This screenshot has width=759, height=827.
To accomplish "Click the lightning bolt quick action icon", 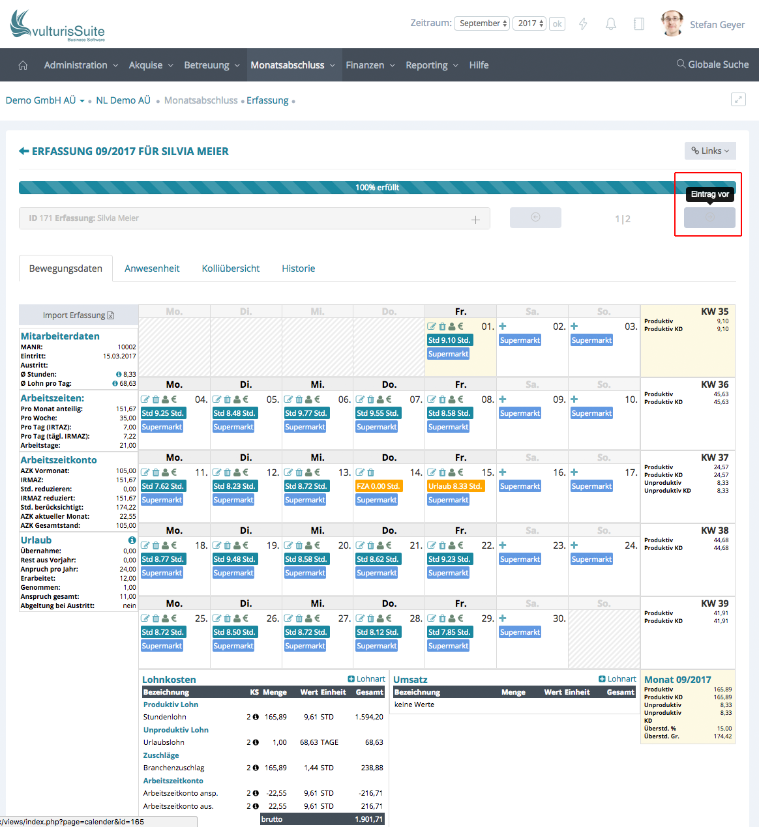I will (583, 24).
